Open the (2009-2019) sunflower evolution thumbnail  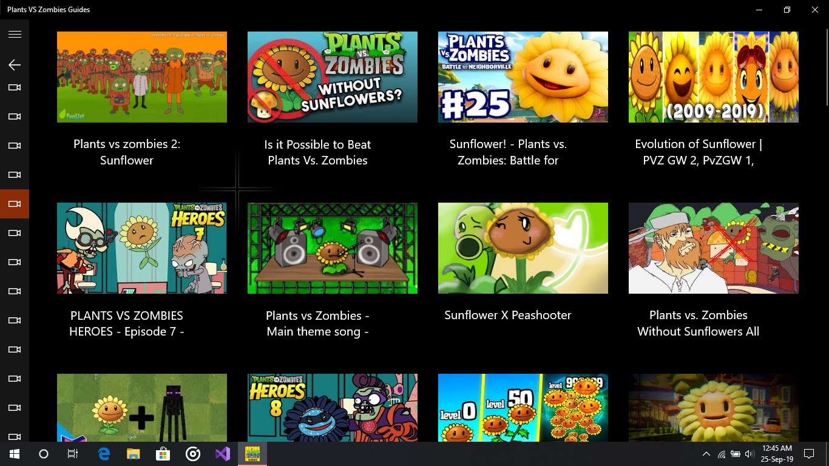coord(714,77)
